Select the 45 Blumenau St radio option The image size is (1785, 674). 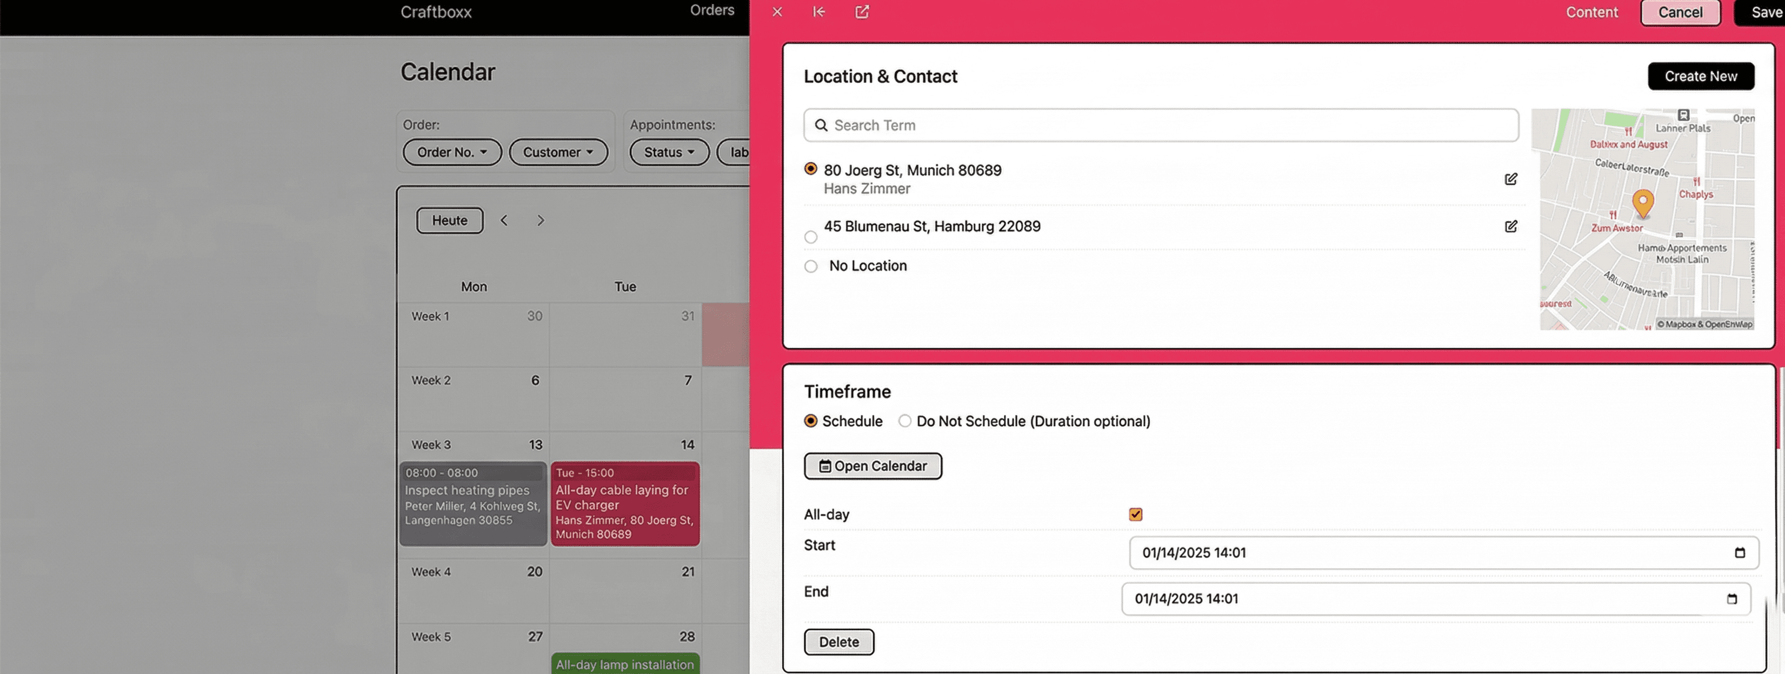point(811,237)
